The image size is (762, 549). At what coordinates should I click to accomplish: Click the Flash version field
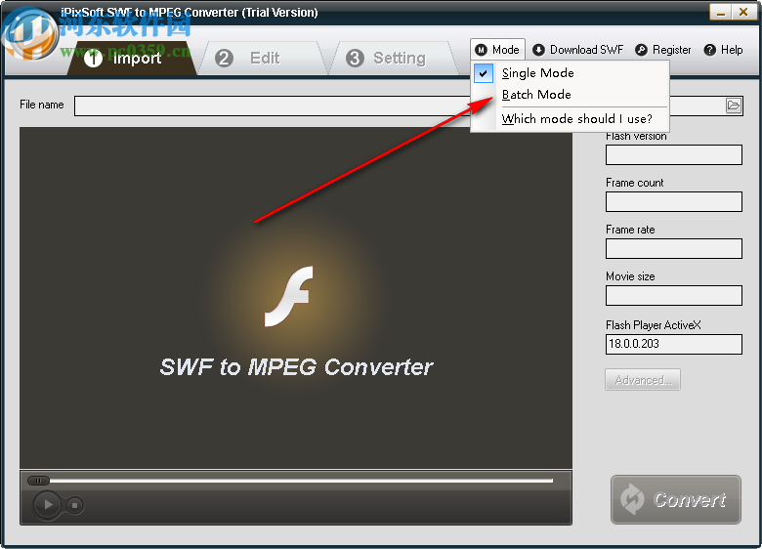tap(673, 155)
